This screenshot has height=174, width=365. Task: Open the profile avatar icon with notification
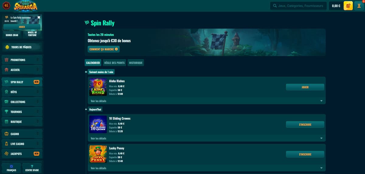point(359,6)
